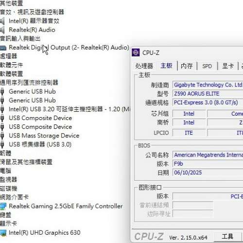Screen dimensions: 243x243
Task: Click USB icon beside USB 根集線器 (USB 3.0)
Action: (2, 144)
